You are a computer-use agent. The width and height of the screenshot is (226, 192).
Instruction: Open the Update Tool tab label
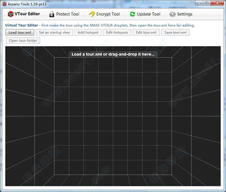click(x=149, y=14)
